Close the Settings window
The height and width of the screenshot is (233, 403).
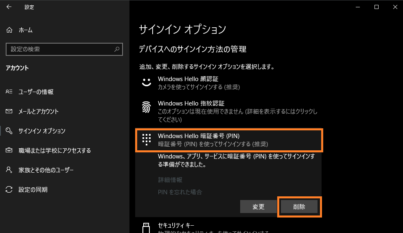[x=395, y=7]
